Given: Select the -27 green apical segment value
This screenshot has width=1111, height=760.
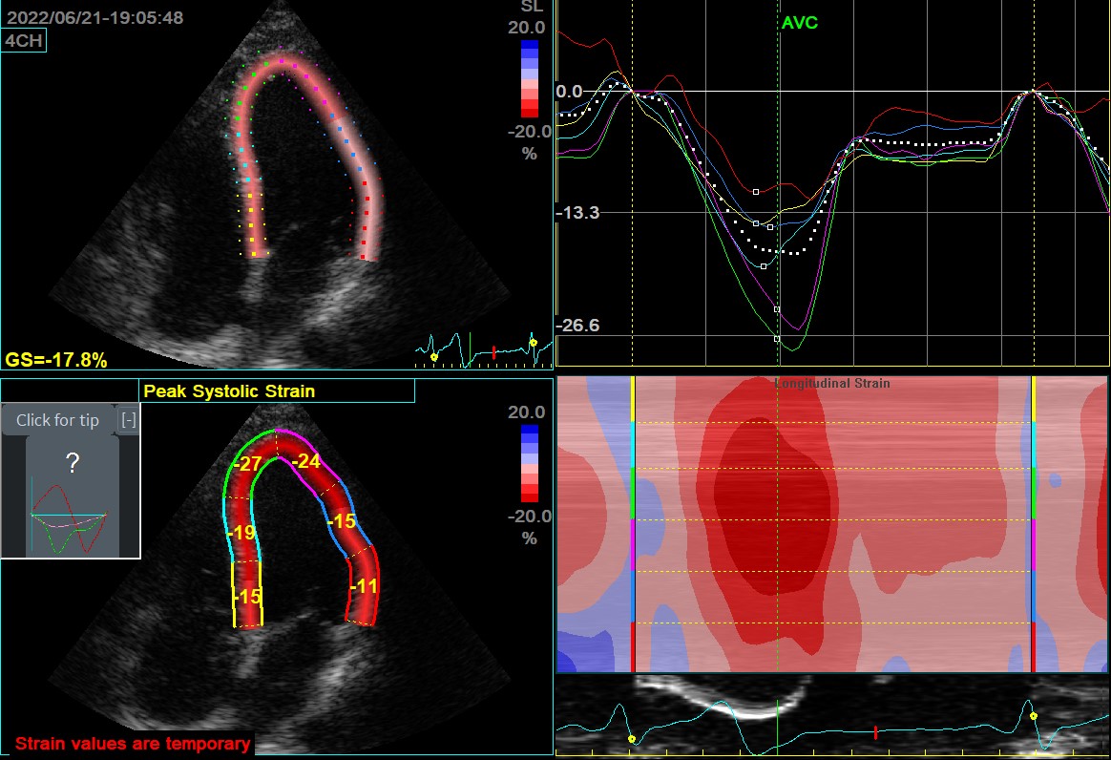Looking at the screenshot, I should (x=249, y=464).
